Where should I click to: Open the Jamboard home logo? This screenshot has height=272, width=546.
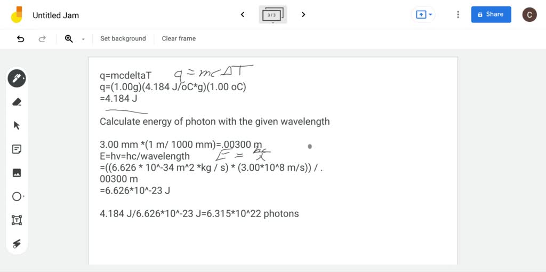click(17, 14)
